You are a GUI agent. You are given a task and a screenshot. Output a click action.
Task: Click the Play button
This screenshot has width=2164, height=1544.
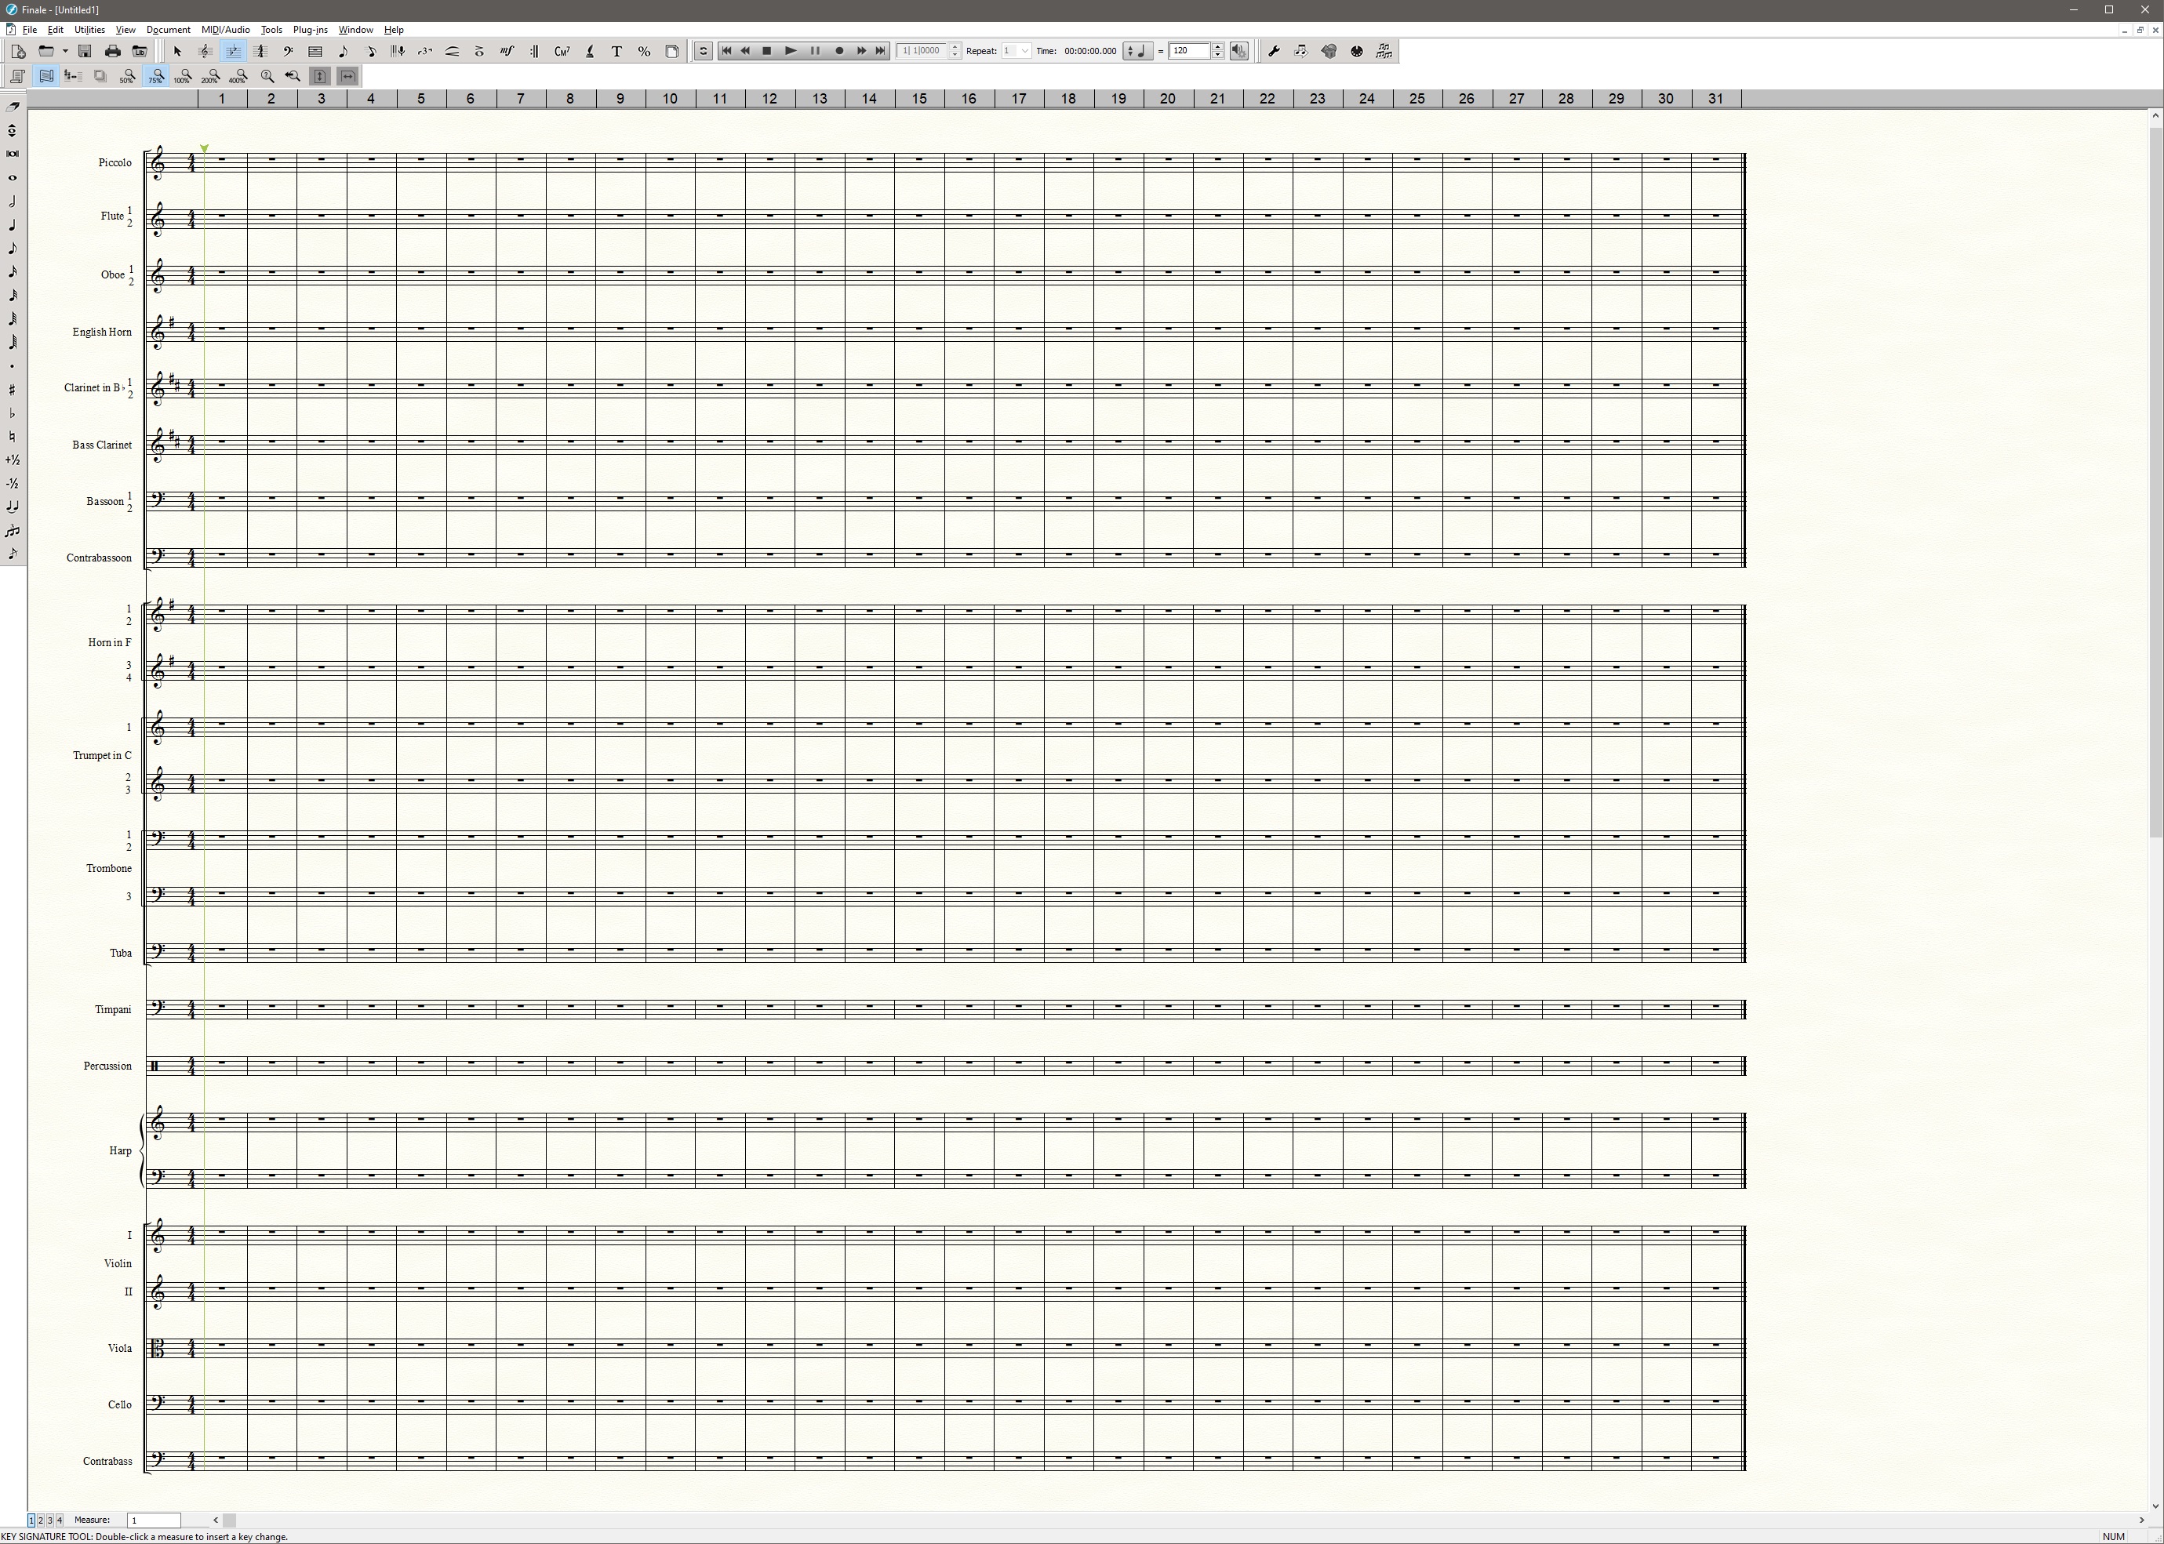point(790,51)
